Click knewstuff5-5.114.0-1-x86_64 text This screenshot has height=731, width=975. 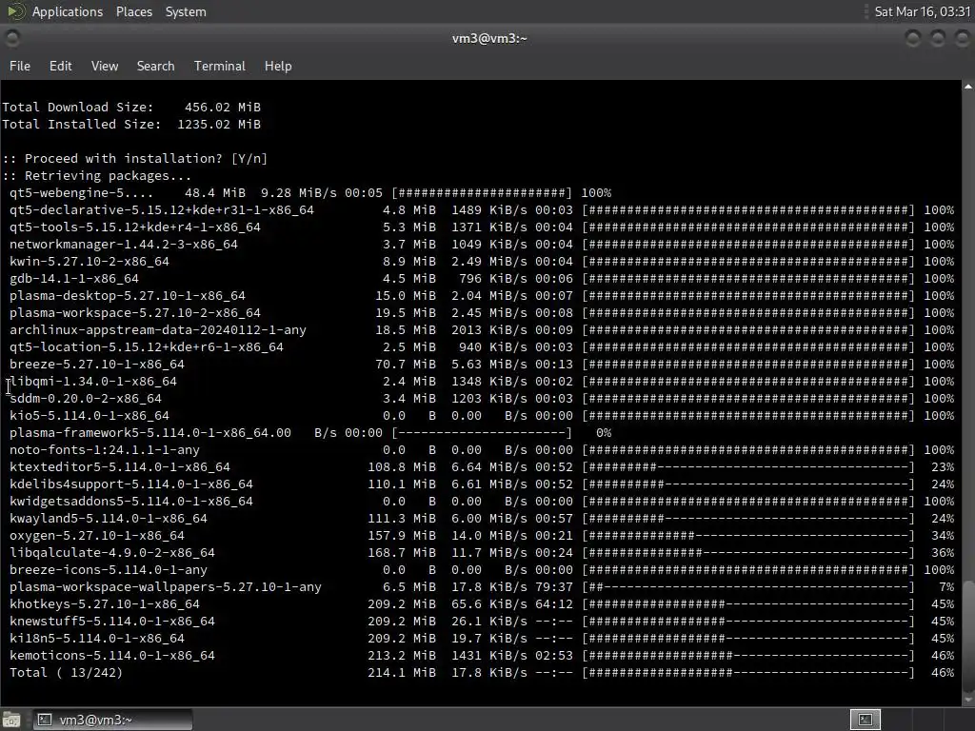(112, 622)
